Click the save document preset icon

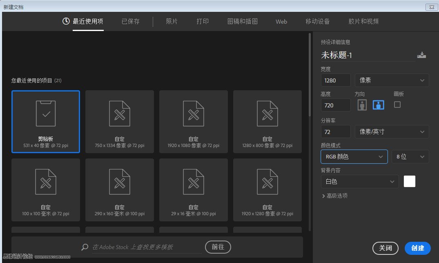click(x=421, y=54)
